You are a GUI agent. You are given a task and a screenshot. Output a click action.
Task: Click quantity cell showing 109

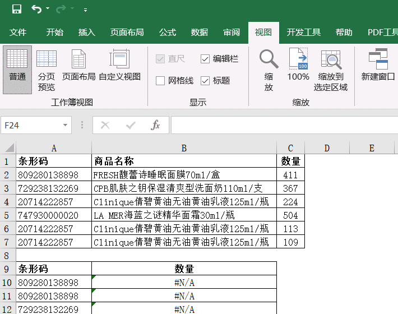(x=290, y=242)
